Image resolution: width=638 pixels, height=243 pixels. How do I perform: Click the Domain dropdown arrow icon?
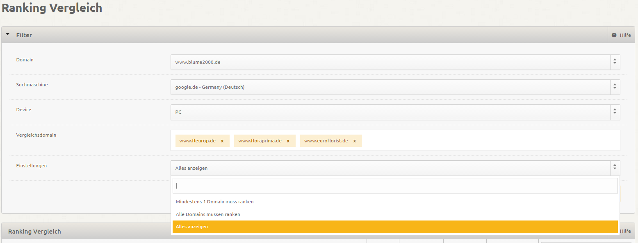pos(615,62)
